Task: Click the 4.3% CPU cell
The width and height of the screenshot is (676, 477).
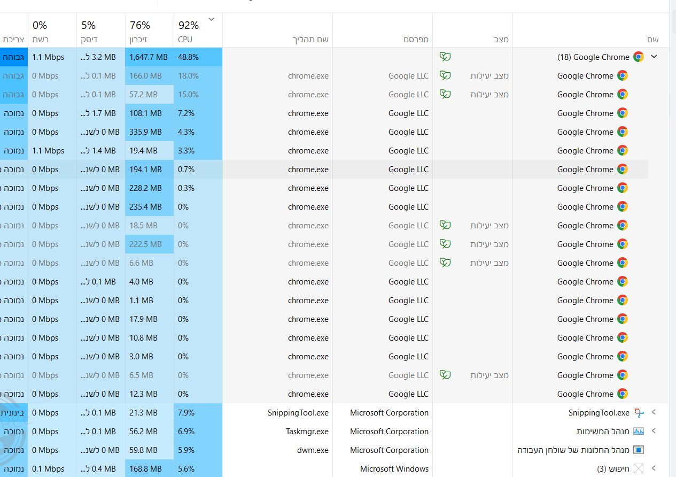Action: coord(198,132)
